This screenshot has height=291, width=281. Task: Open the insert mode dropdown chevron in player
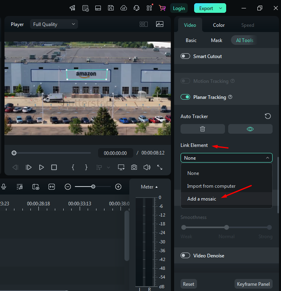(x=108, y=168)
